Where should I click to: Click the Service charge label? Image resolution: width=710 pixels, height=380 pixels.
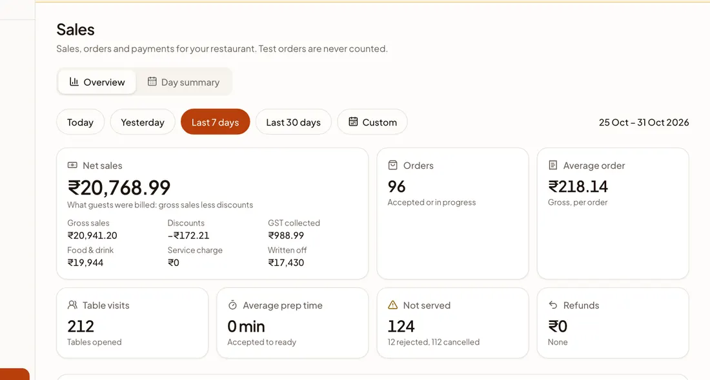195,250
